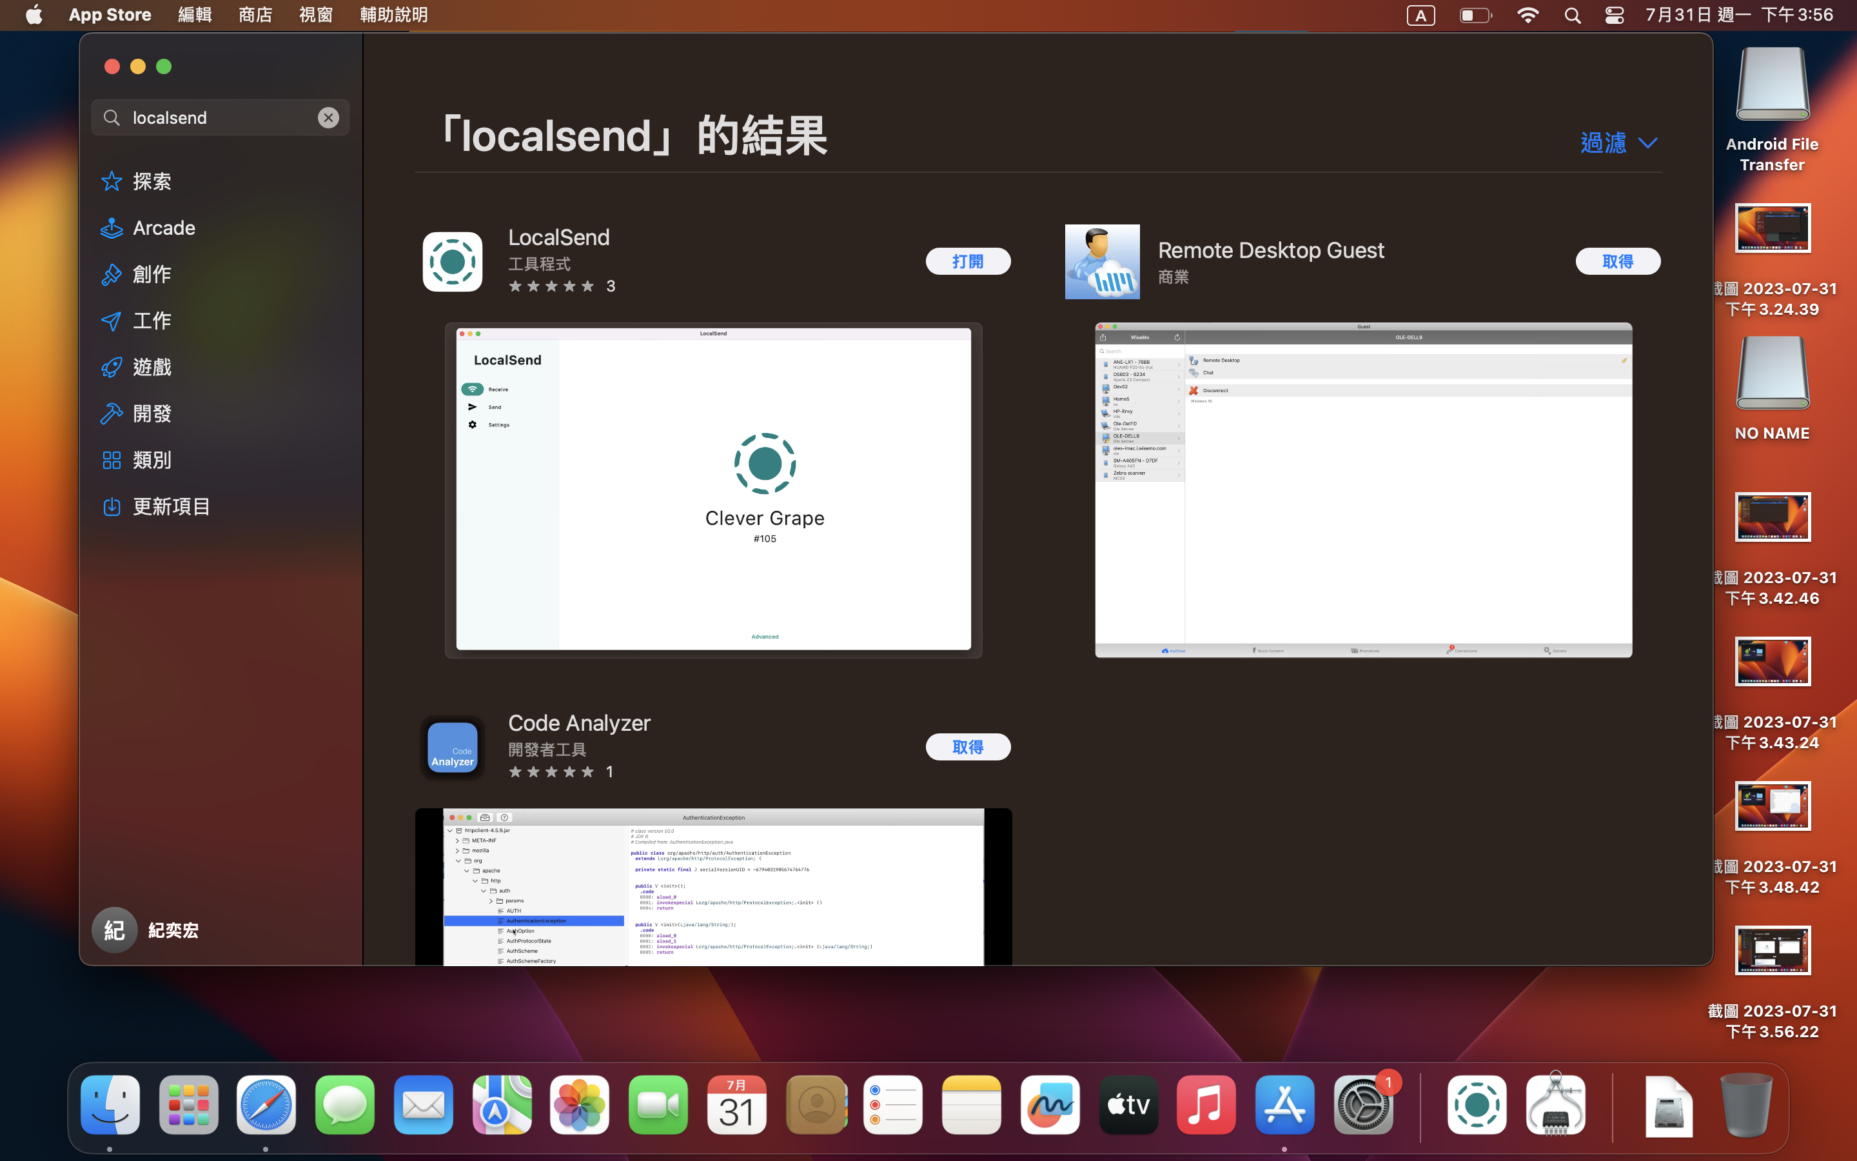Click the date and time in menu bar
Screen dimensions: 1857x1161
(x=1740, y=15)
